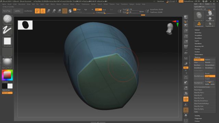Click the Mask By Cavity entry
This screenshot has width=219, height=123.
point(199,98)
